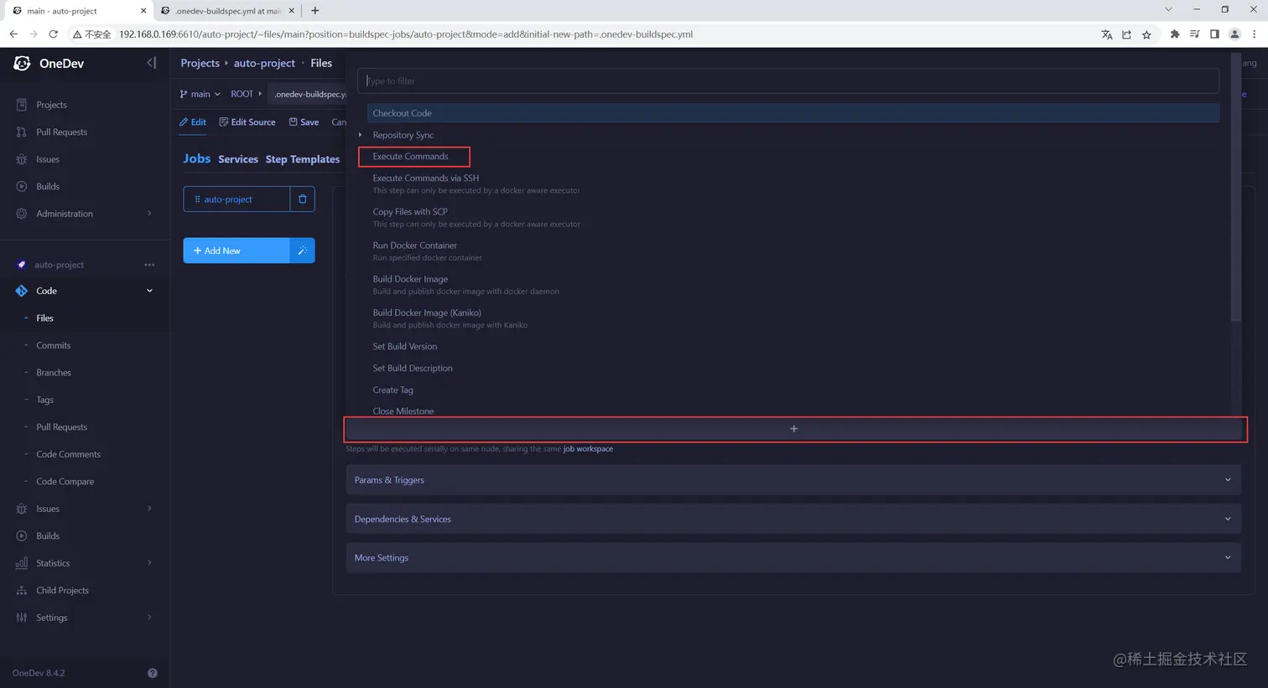Click the Type to filter input field
This screenshot has width=1268, height=688.
tap(788, 81)
